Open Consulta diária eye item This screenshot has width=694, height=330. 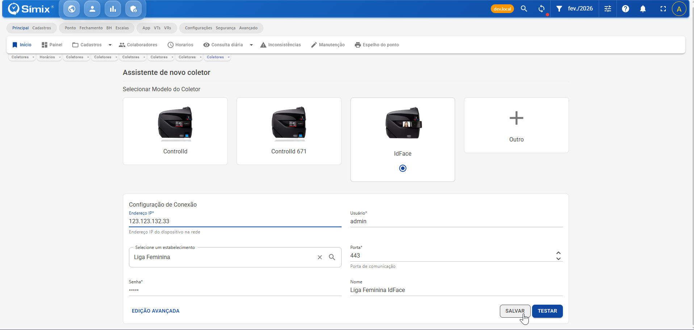(223, 45)
